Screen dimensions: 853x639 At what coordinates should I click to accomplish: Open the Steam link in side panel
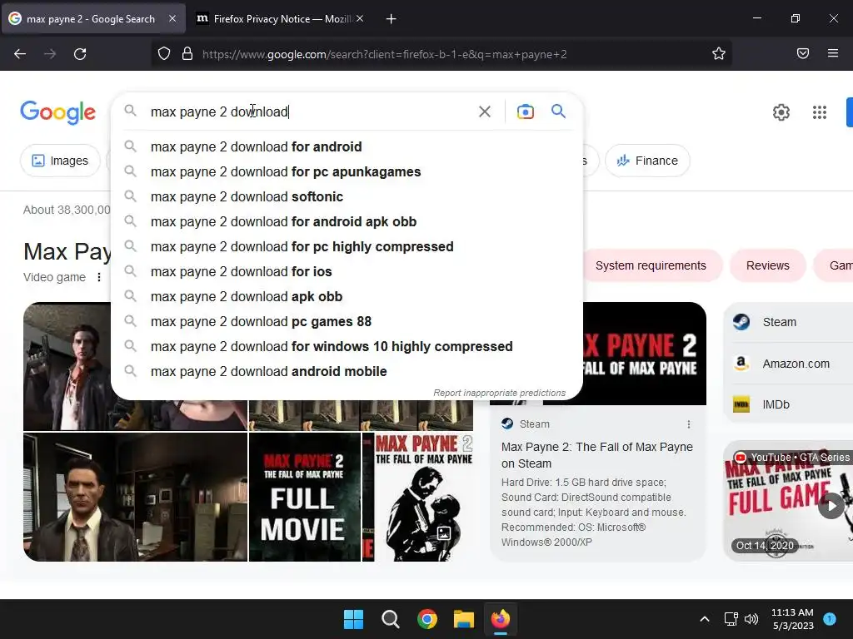(x=790, y=322)
